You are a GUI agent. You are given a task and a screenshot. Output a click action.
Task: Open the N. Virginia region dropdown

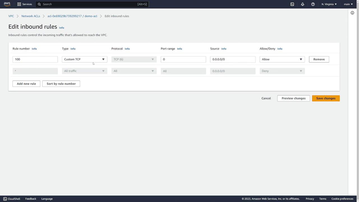tap(329, 4)
